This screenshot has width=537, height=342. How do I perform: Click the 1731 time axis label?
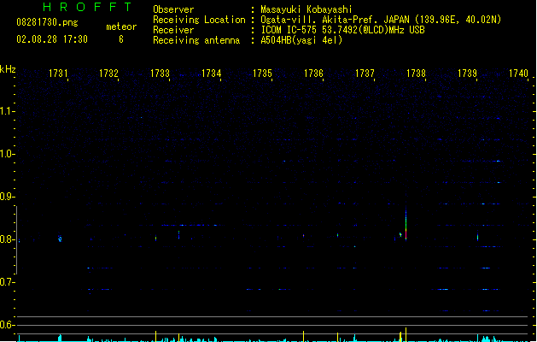(58, 74)
